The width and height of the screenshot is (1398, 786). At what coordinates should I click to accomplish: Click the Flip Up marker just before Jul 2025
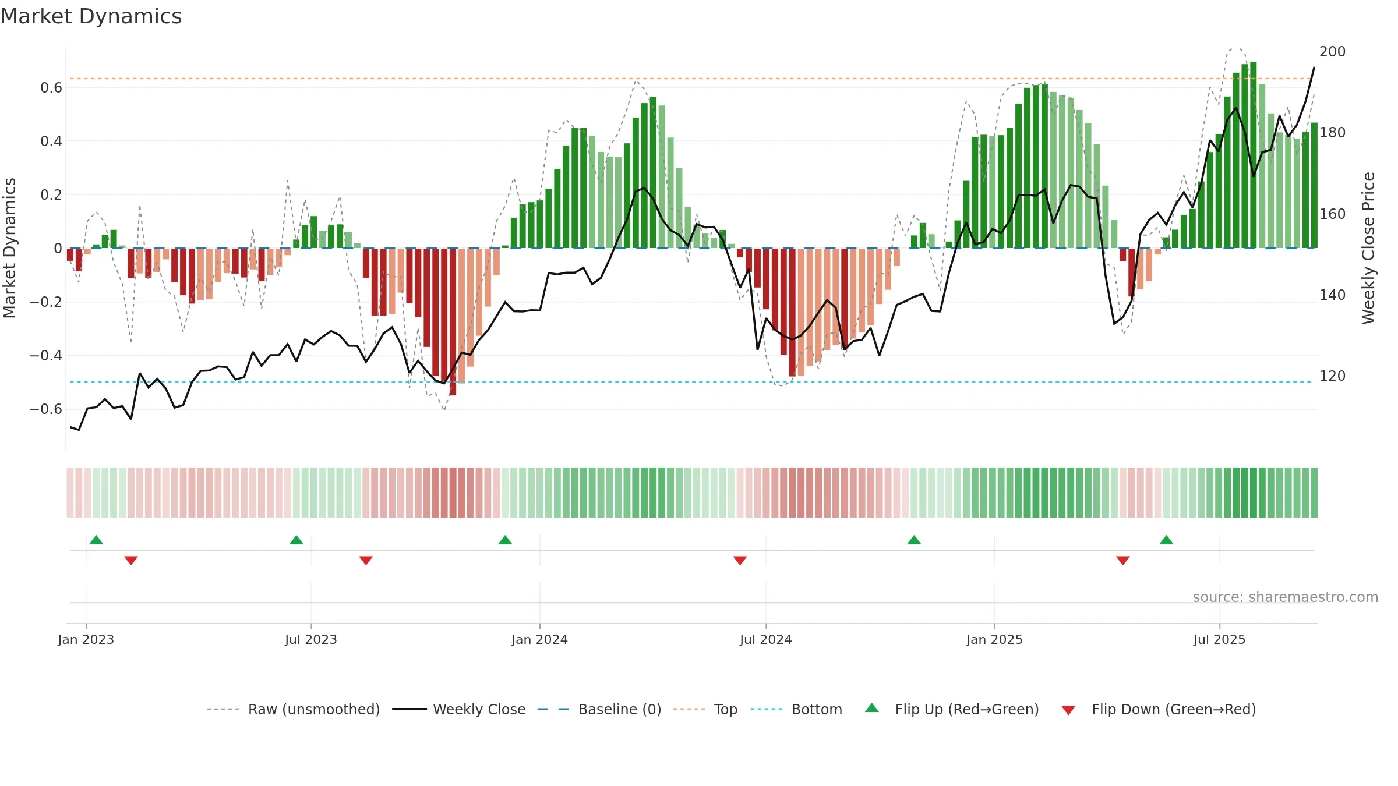1166,540
